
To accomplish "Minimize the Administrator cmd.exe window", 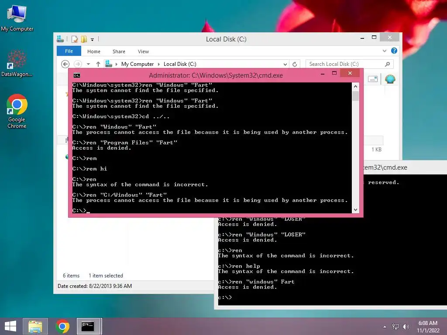I will tap(323, 73).
